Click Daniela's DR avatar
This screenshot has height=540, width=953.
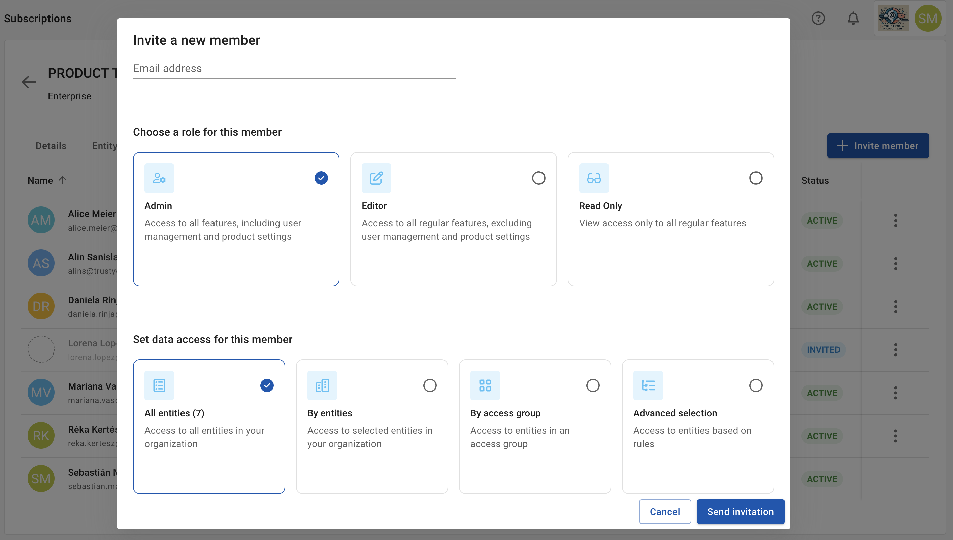tap(41, 306)
